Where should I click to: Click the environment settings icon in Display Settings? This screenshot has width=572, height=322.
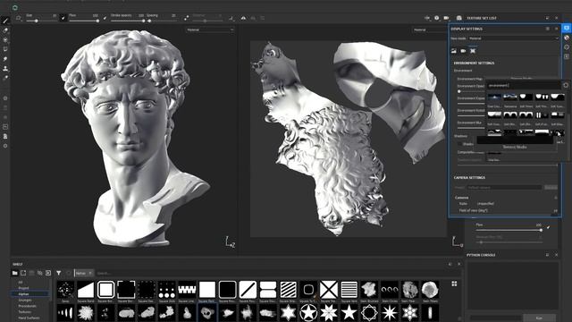coord(454,51)
